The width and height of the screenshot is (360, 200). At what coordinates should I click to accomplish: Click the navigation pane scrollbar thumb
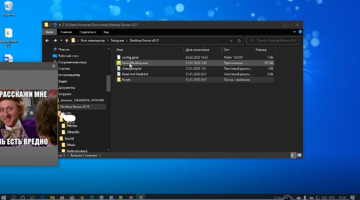point(108,83)
